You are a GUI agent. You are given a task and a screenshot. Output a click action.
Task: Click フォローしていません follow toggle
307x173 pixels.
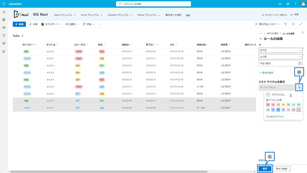pos(274,15)
